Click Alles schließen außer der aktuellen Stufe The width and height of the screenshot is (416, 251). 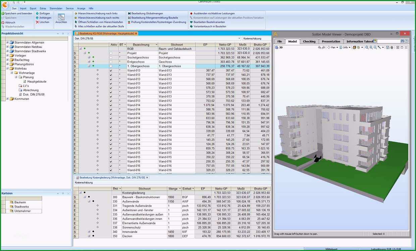click(99, 26)
